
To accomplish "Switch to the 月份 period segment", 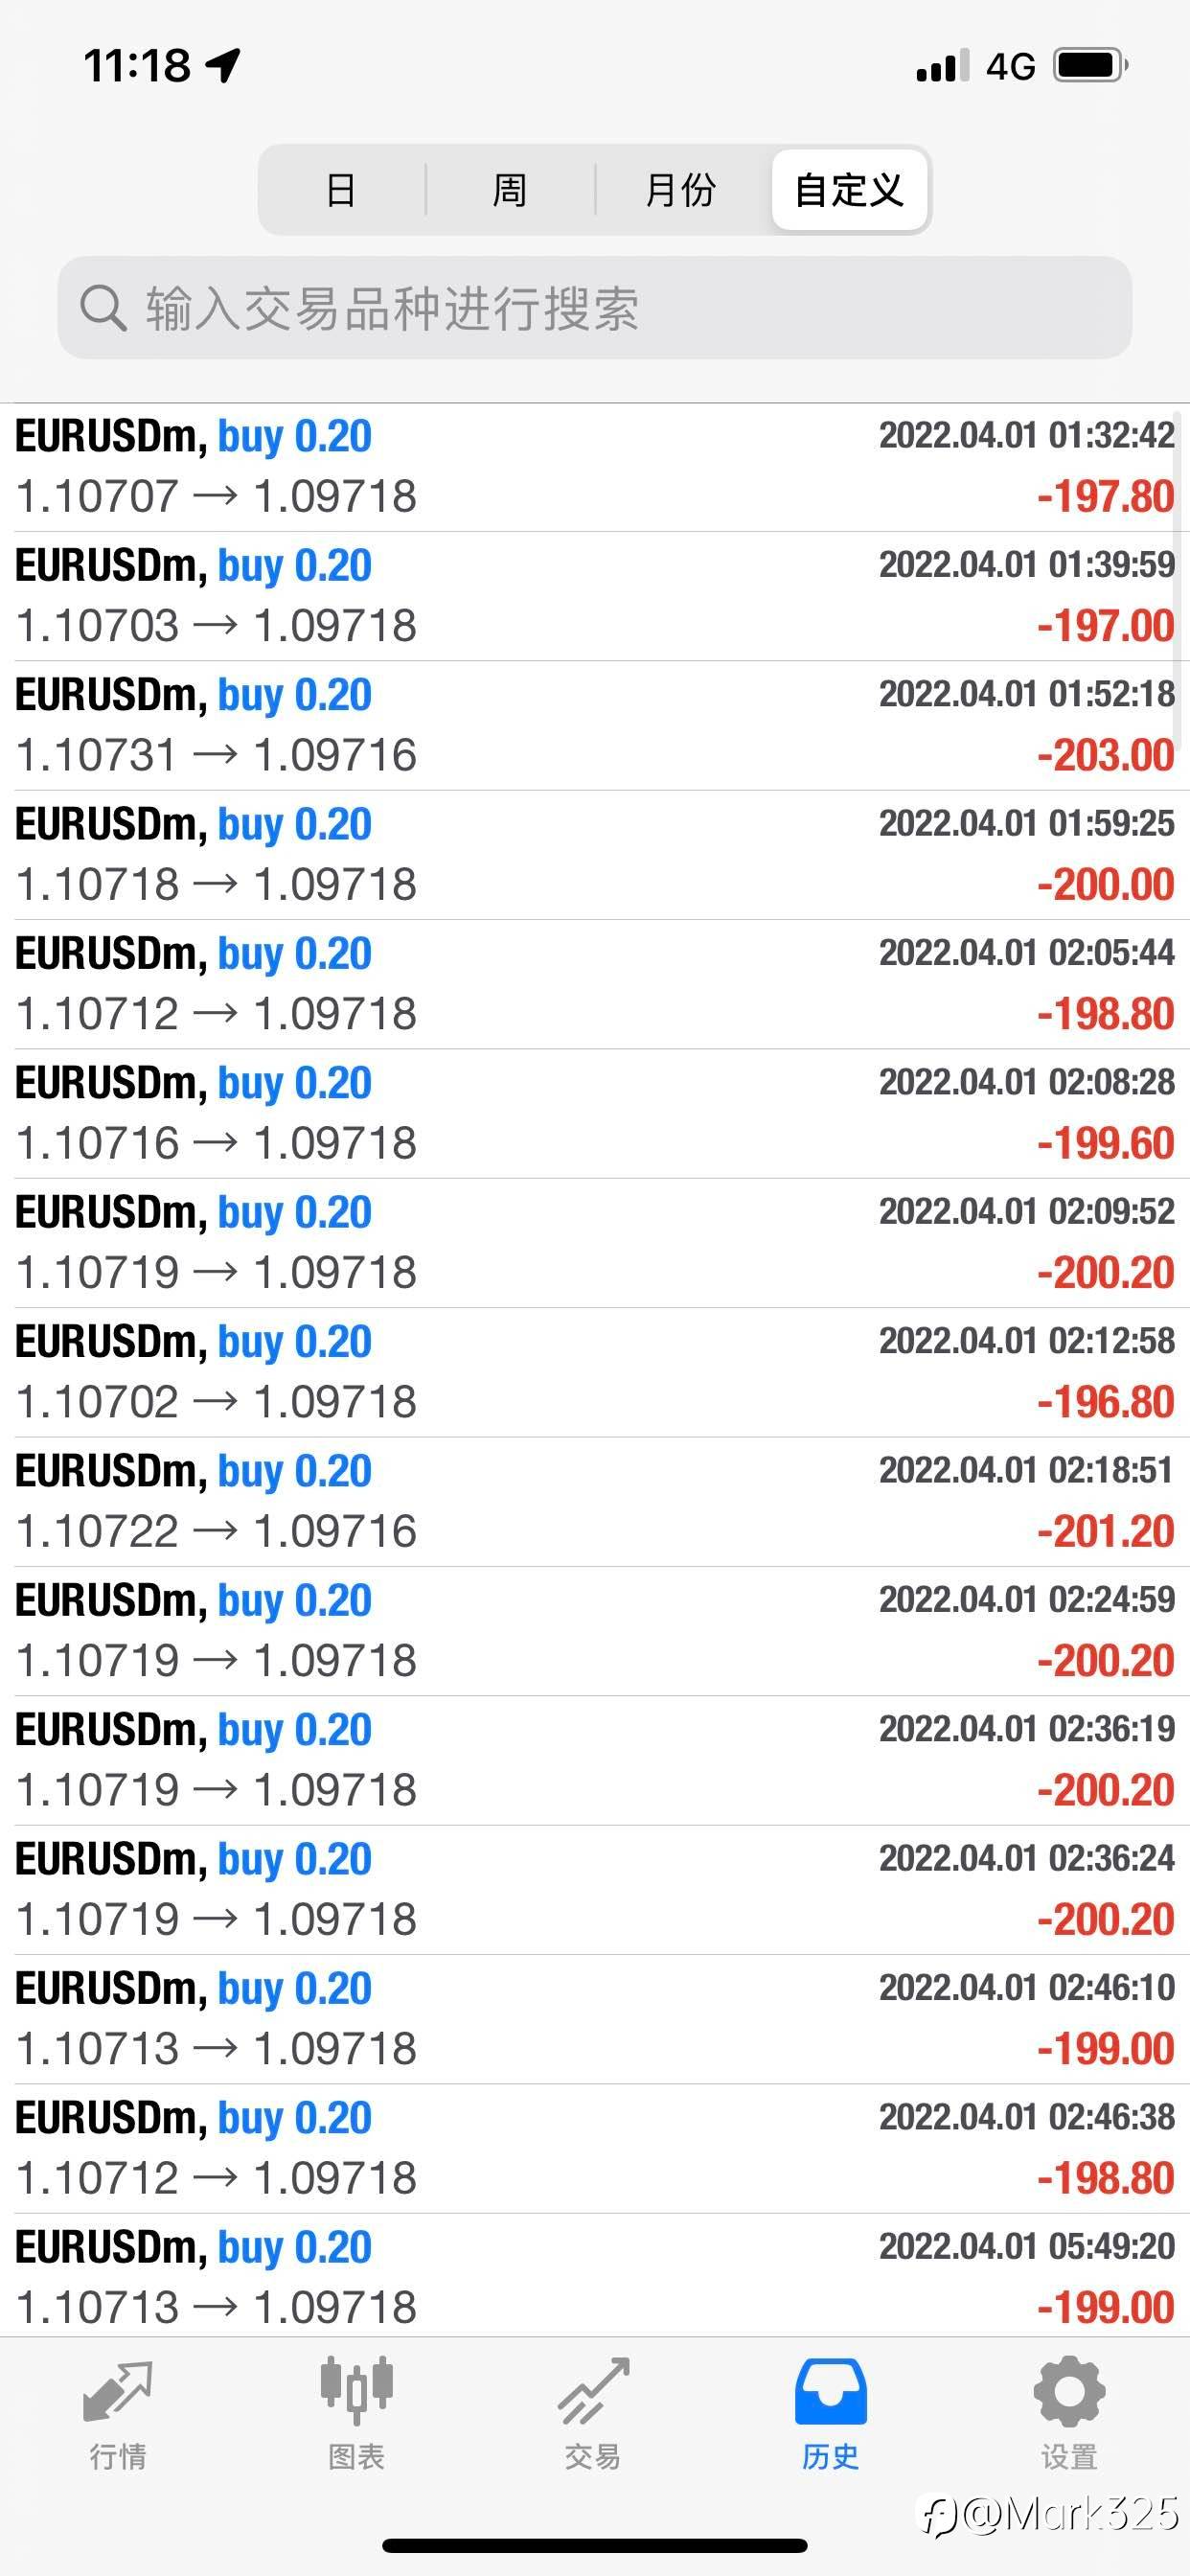I will pos(680,189).
